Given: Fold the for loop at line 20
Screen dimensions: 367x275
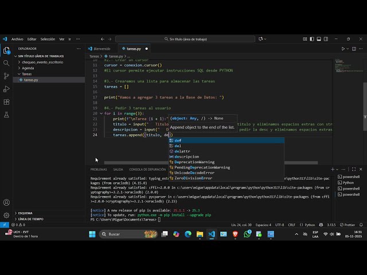Looking at the screenshot, I should 101,113.
